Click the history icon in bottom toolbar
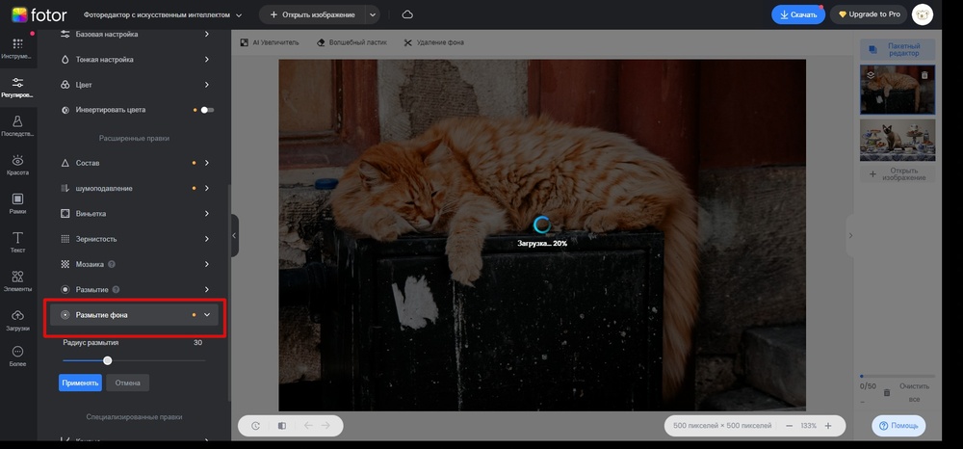Screen dimensions: 963x449 pos(255,425)
